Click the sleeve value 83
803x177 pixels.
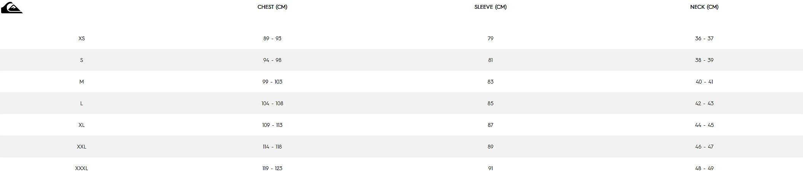tap(490, 82)
